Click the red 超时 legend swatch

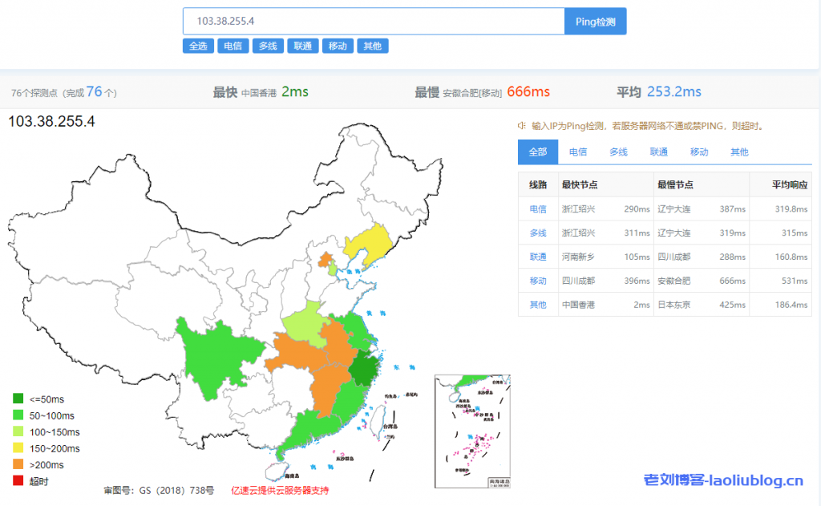(18, 480)
